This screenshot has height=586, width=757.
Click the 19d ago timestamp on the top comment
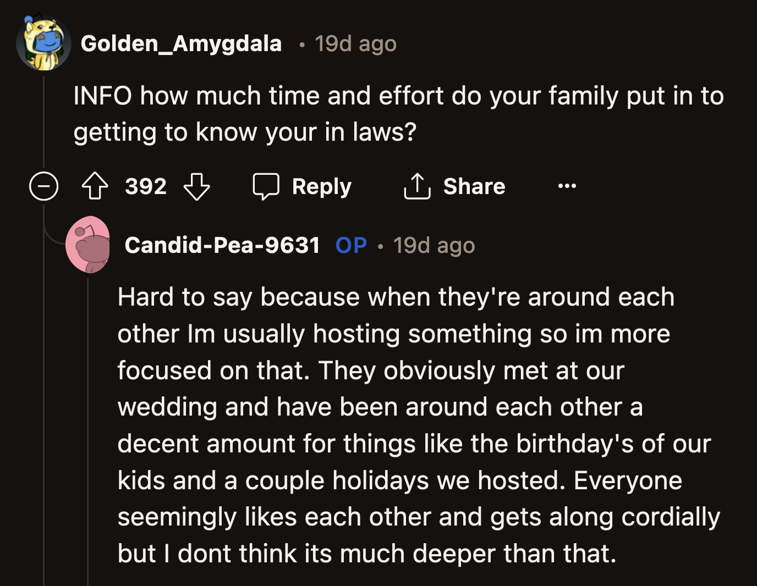355,43
